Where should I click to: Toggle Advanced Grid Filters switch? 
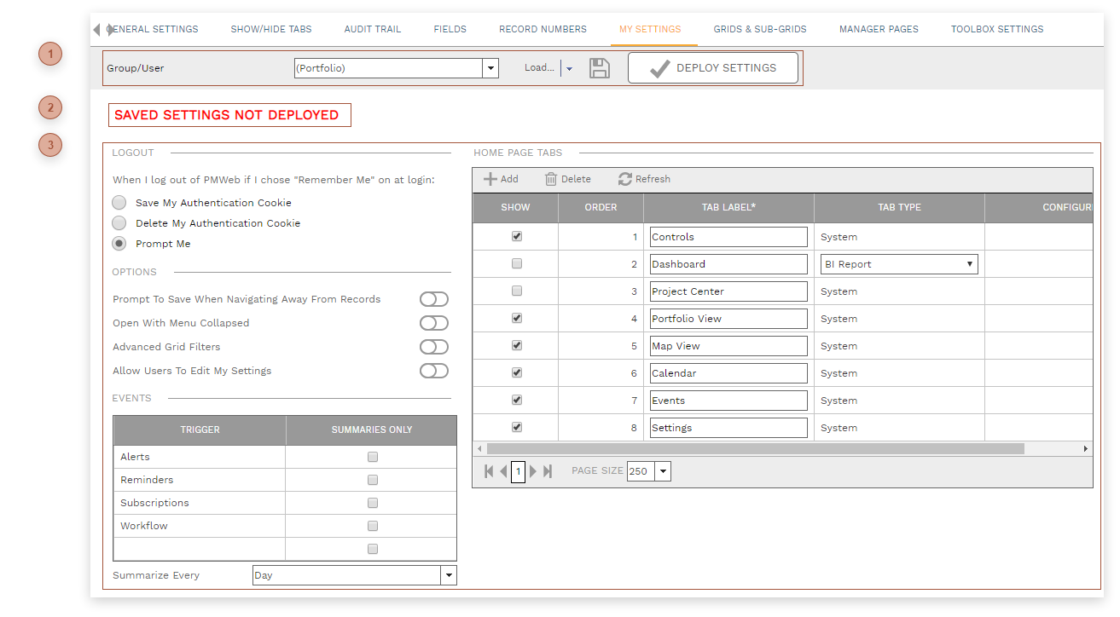[433, 347]
